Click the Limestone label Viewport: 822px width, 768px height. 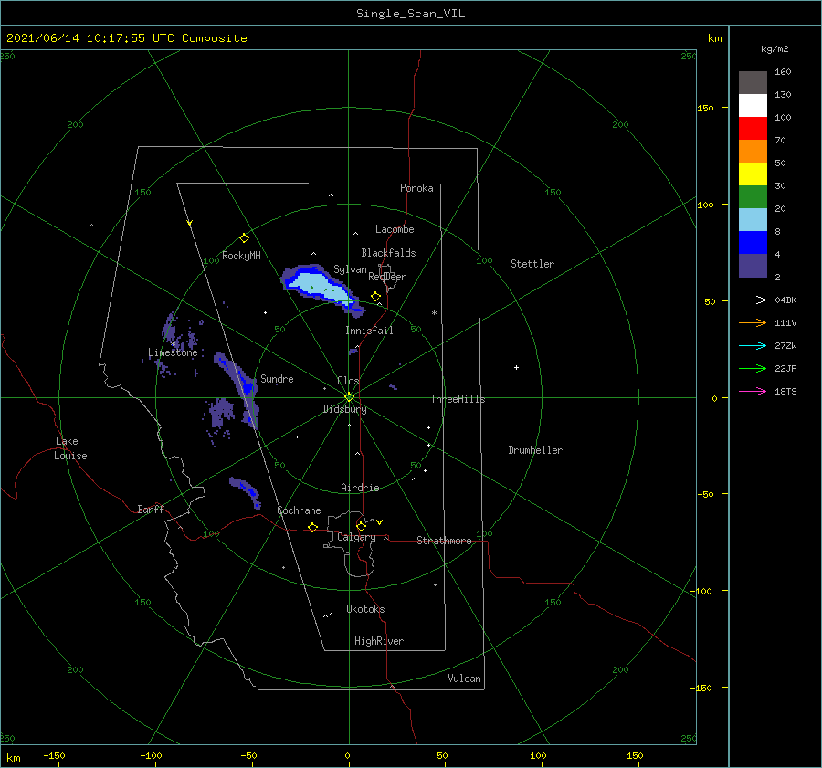click(173, 352)
